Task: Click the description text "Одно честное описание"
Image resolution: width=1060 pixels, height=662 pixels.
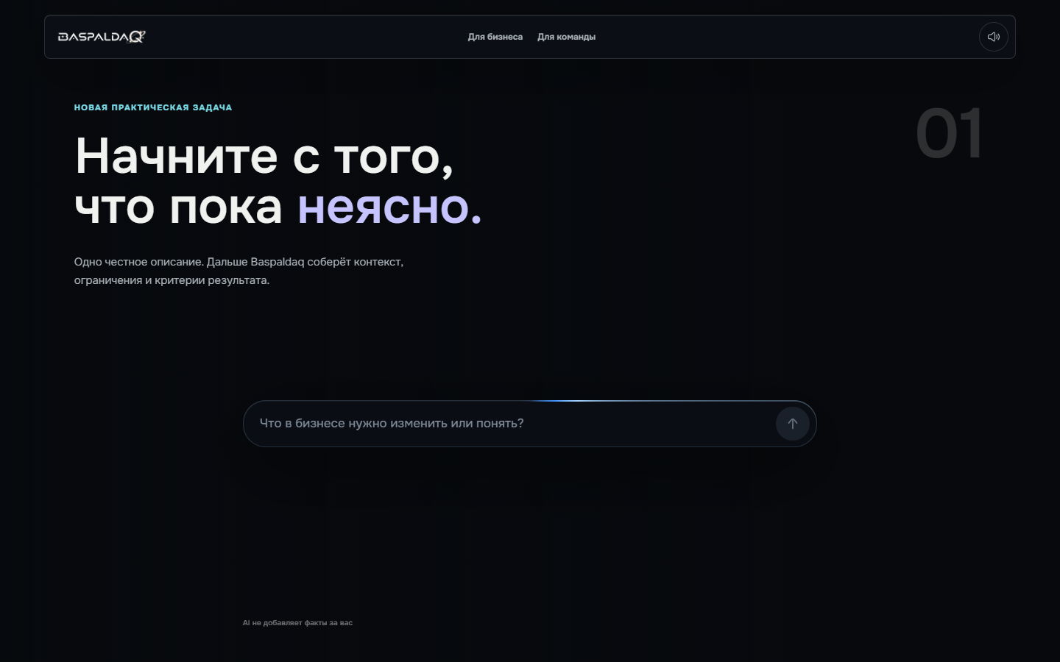Action: (x=138, y=262)
